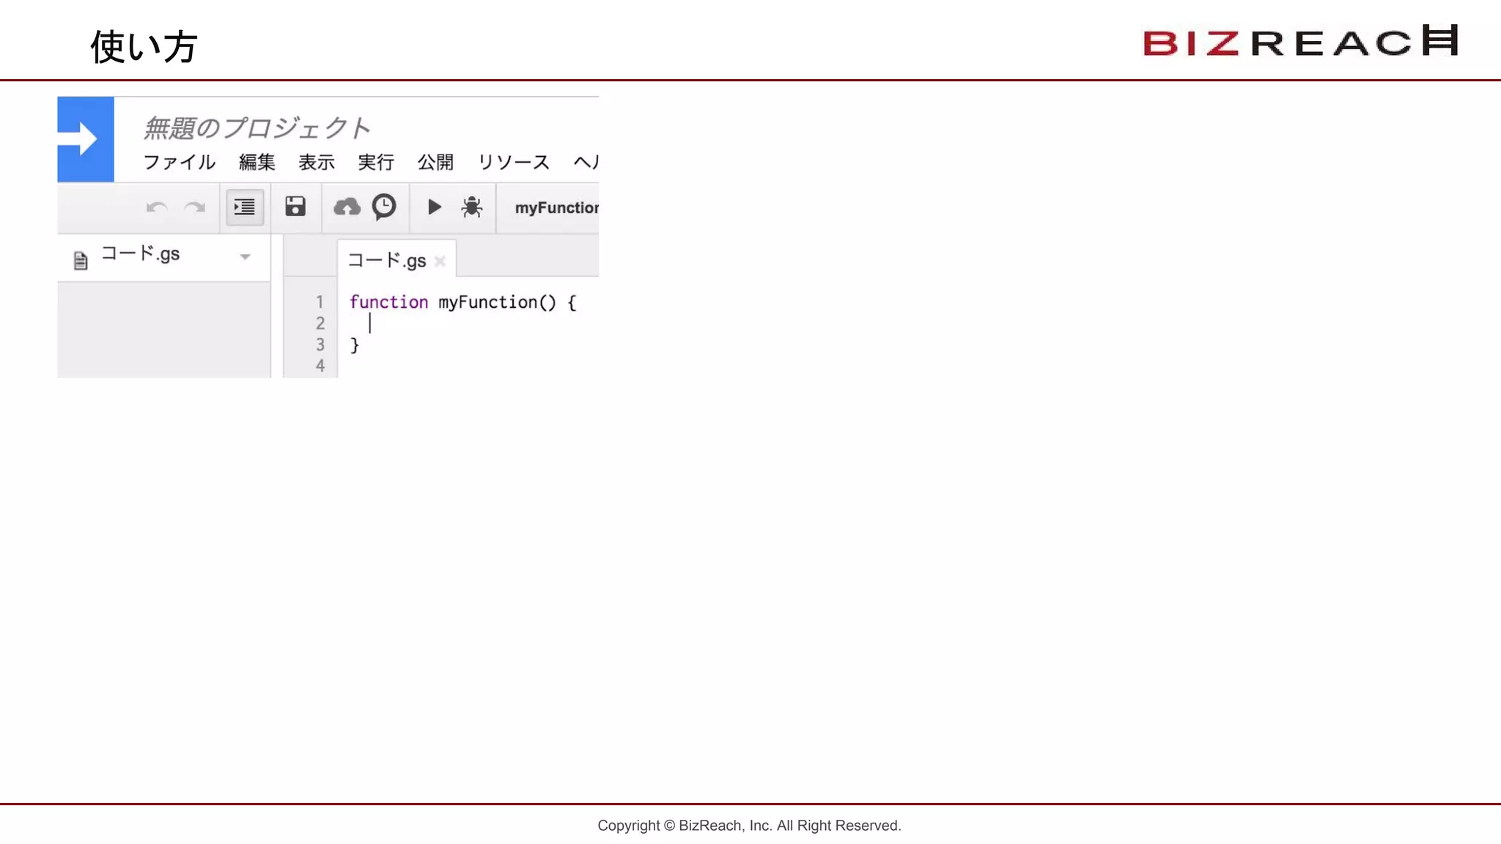The width and height of the screenshot is (1501, 844).
Task: Select コード.gs in the file sidebar
Action: coord(140,254)
